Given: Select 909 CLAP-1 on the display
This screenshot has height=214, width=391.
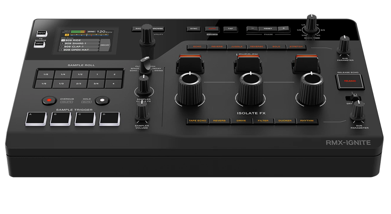Looking at the screenshot, I should point(79,46).
